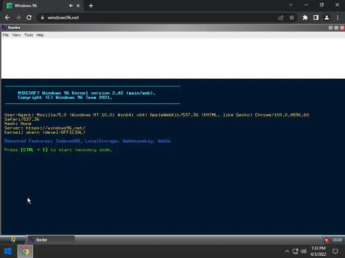
Task: Click the Kernel: wkern line
Action: click(x=45, y=132)
